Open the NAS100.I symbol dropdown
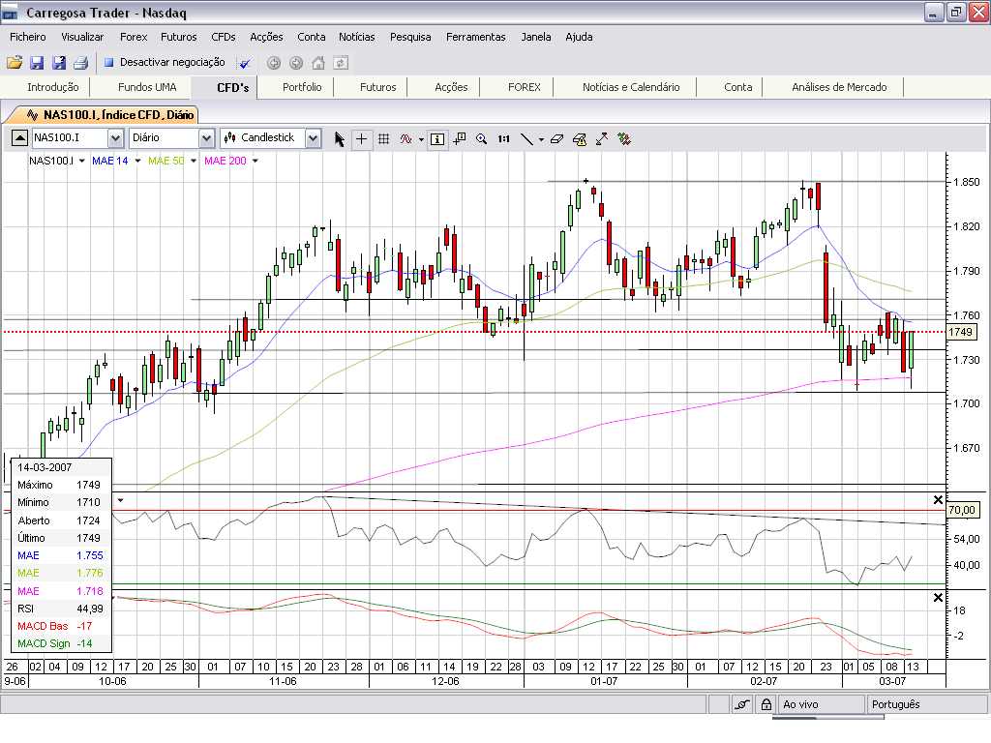 116,137
